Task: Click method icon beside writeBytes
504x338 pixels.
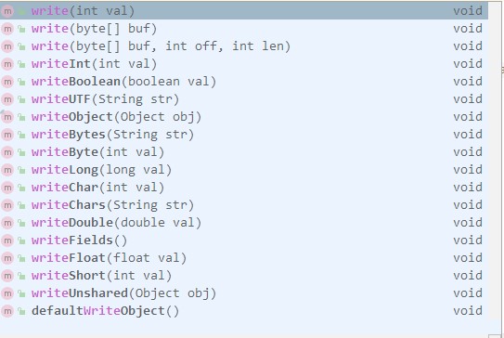Action: [7, 135]
